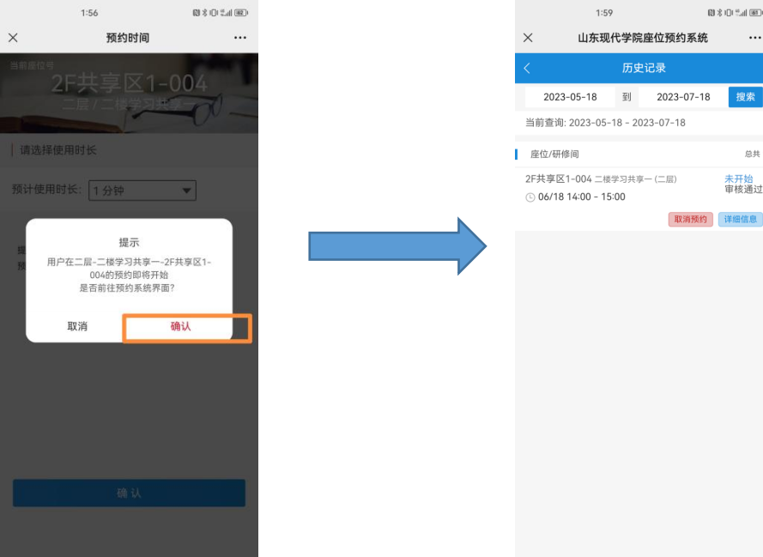Tap the X icon beside 山东现代学院座位预约系统
Screen dimensions: 763x557
[528, 38]
